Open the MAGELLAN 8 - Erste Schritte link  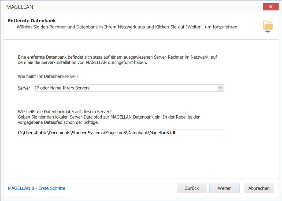36,188
